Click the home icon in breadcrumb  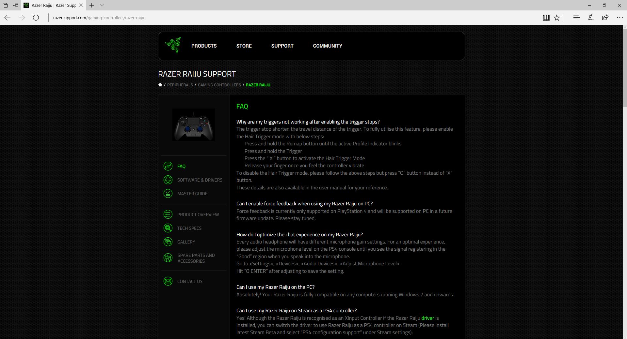[160, 85]
